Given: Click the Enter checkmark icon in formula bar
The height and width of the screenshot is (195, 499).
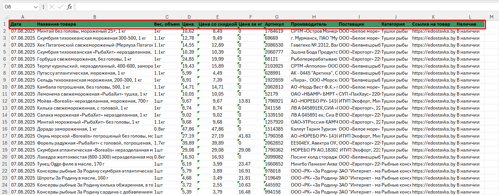Looking at the screenshot, I should (61, 7).
